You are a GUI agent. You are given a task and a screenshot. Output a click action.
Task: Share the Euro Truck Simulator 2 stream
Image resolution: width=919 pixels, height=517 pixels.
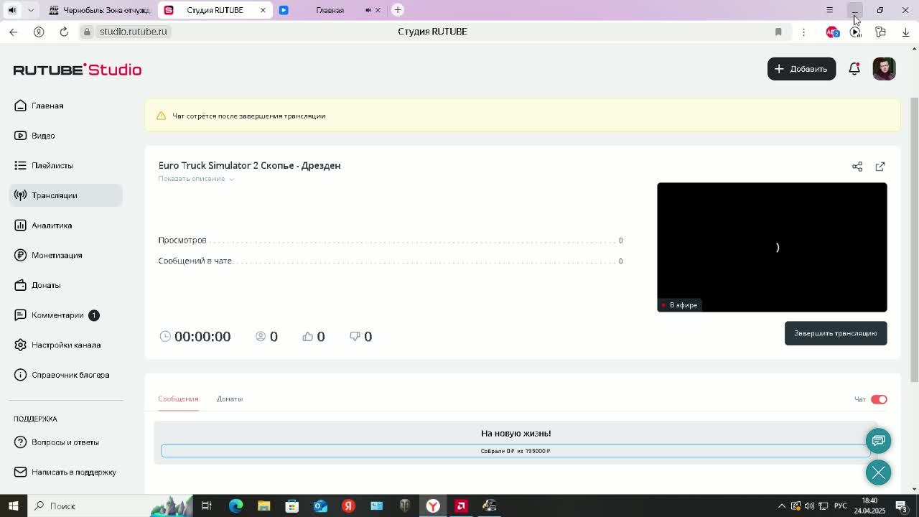pyautogui.click(x=857, y=167)
